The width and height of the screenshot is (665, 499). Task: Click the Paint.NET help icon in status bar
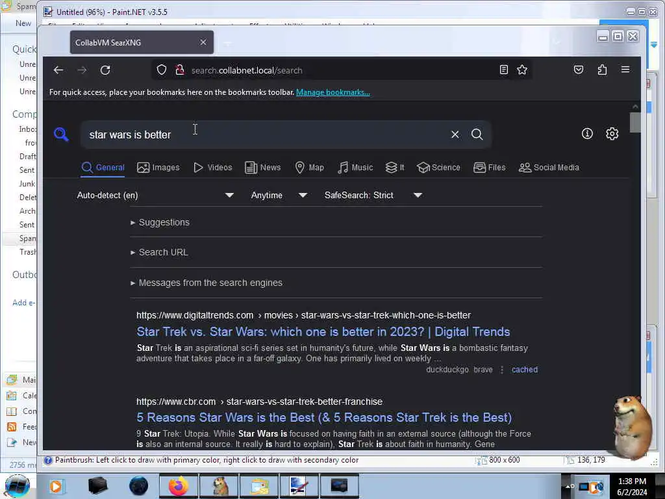coord(48,461)
